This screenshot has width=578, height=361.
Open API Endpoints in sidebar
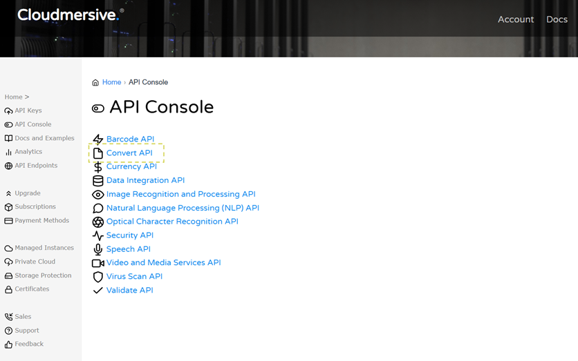coord(36,166)
